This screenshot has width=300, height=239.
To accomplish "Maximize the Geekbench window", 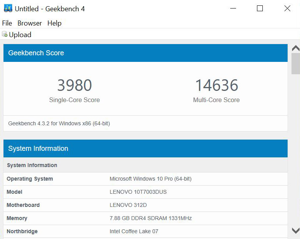I will coord(260,9).
